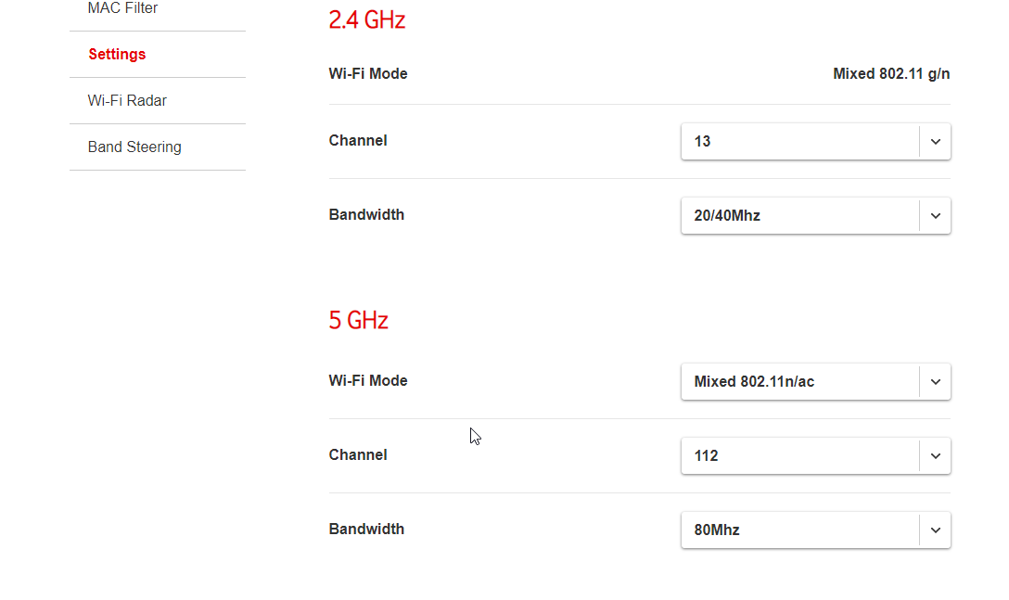This screenshot has width=1009, height=600.
Task: Click the 5 GHz section heading
Action: (x=359, y=321)
